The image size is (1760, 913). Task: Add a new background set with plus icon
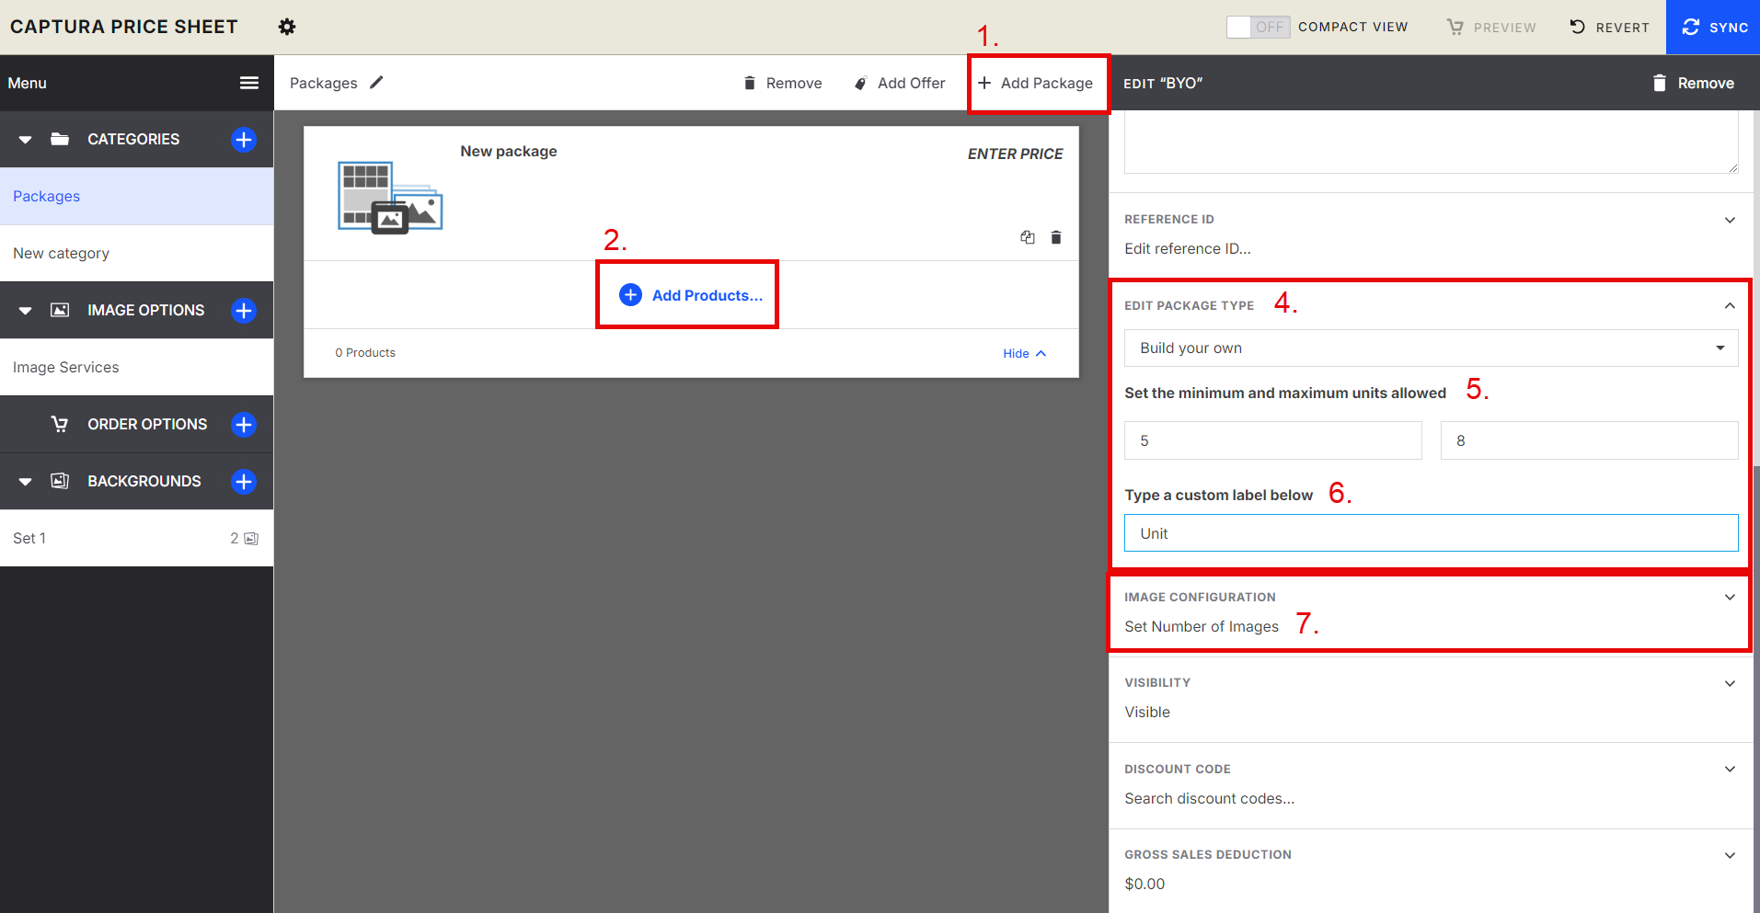click(244, 482)
